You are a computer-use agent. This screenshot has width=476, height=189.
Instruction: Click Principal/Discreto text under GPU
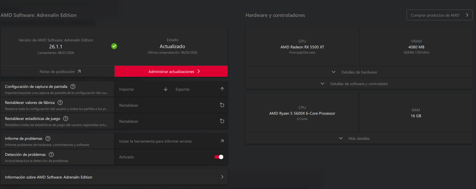point(302,53)
